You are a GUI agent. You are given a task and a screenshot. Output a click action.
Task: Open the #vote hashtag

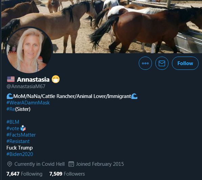13,128
